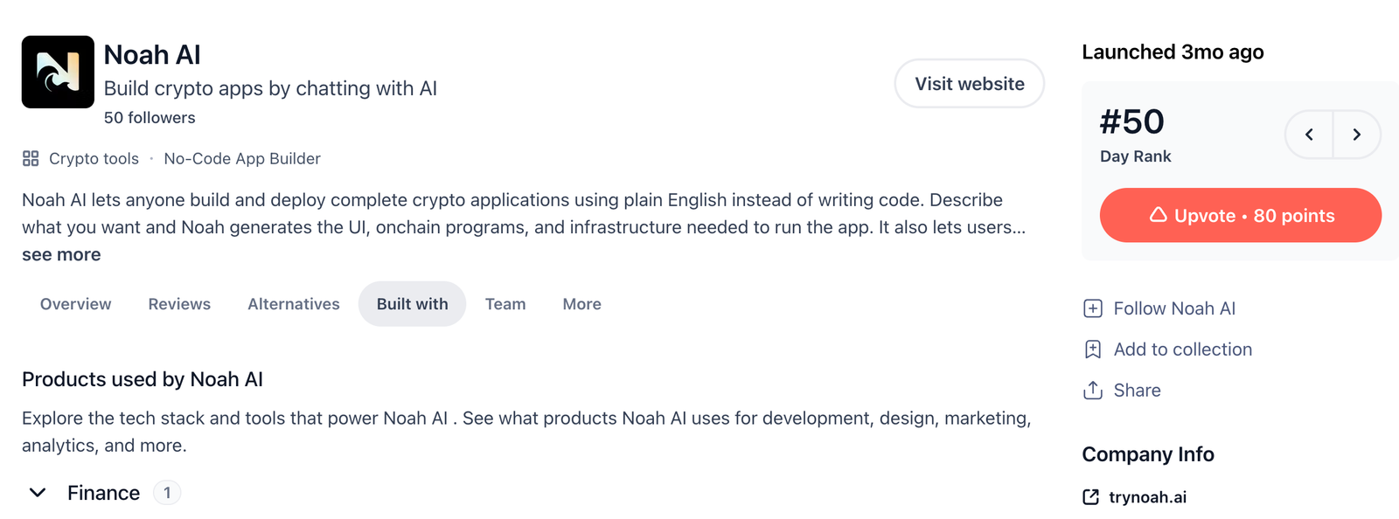This screenshot has height=519, width=1399.
Task: Collapse the Finance section chevron
Action: click(x=38, y=493)
